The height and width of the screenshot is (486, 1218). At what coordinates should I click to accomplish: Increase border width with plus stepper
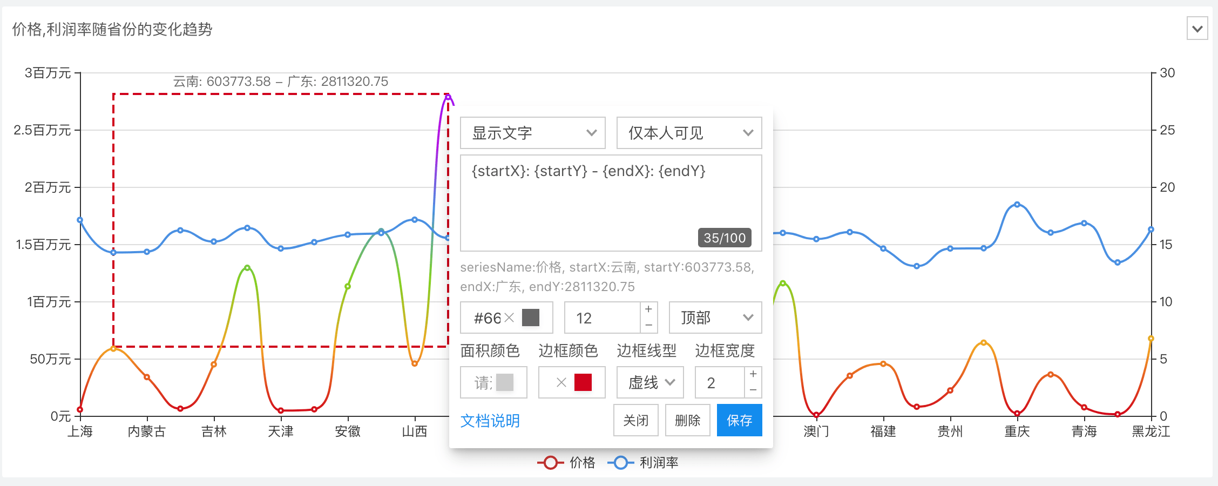(x=753, y=374)
